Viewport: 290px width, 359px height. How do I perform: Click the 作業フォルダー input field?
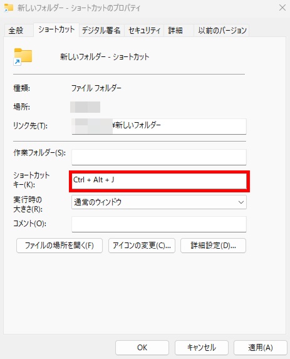(x=159, y=157)
